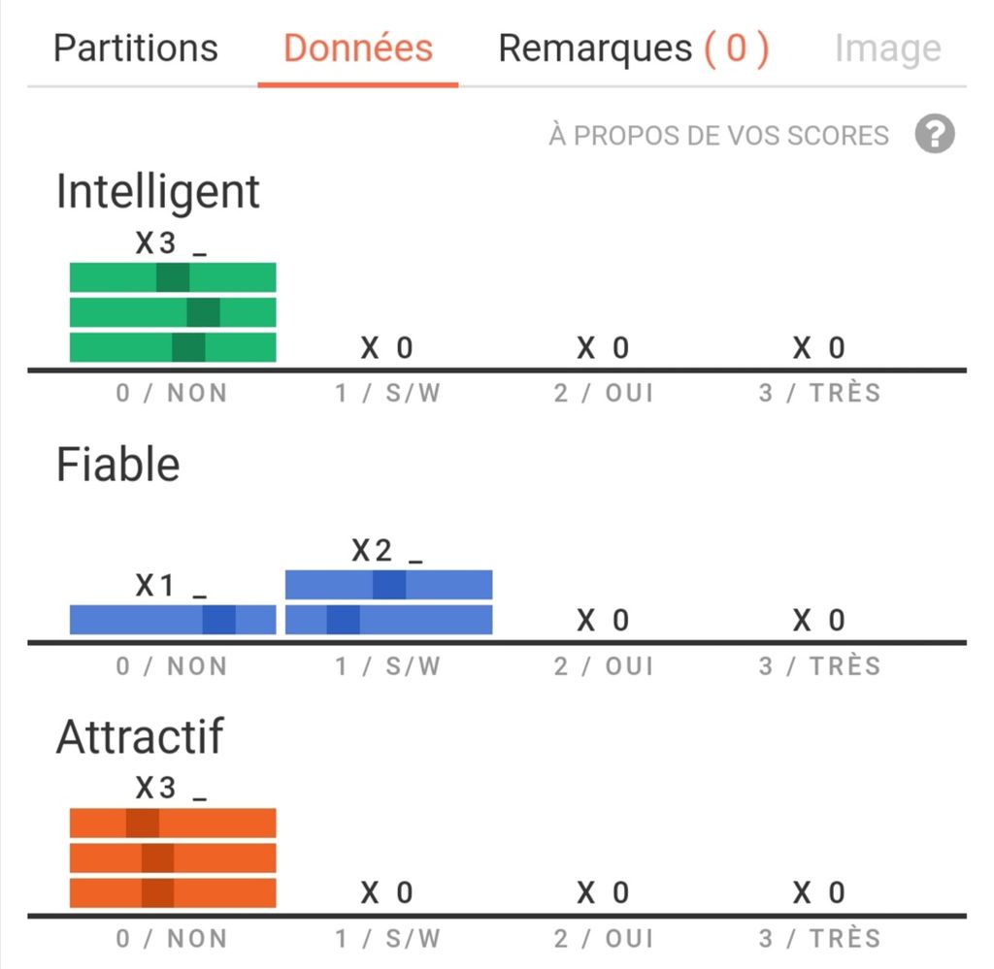994x969 pixels.
Task: Click the Intelligent section heading
Action: (158, 191)
